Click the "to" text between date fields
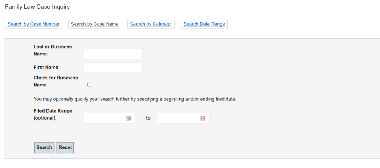The height and width of the screenshot is (168, 380). (x=148, y=118)
